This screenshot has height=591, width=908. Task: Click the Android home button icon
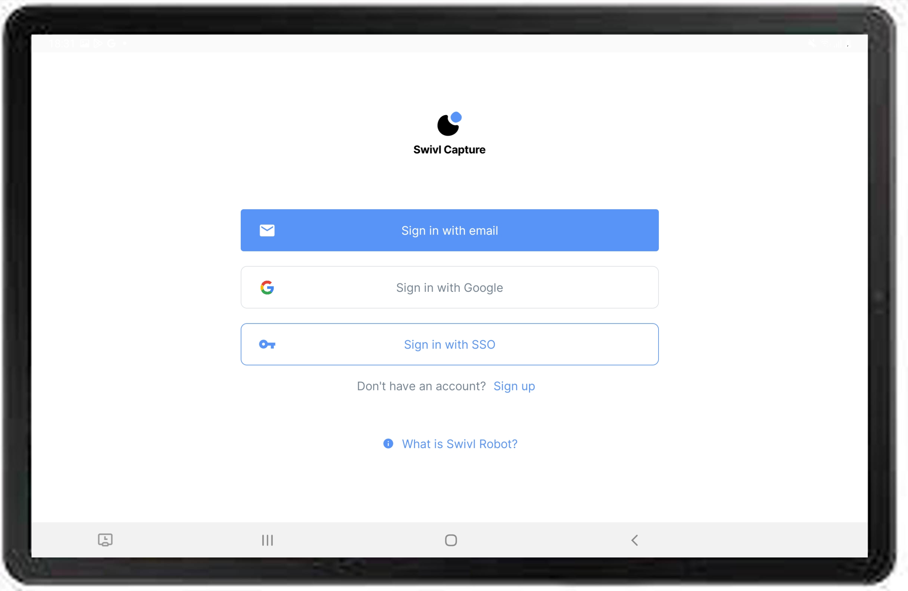click(451, 540)
